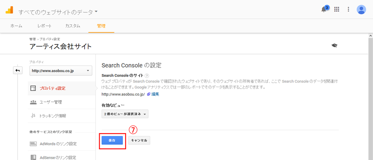Click the Search Console の設定 heading

pos(131,65)
